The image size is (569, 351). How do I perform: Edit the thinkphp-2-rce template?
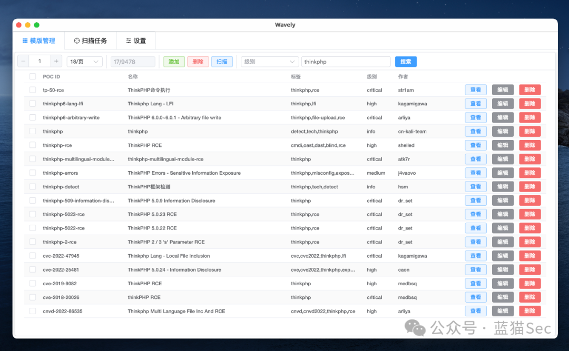[503, 242]
